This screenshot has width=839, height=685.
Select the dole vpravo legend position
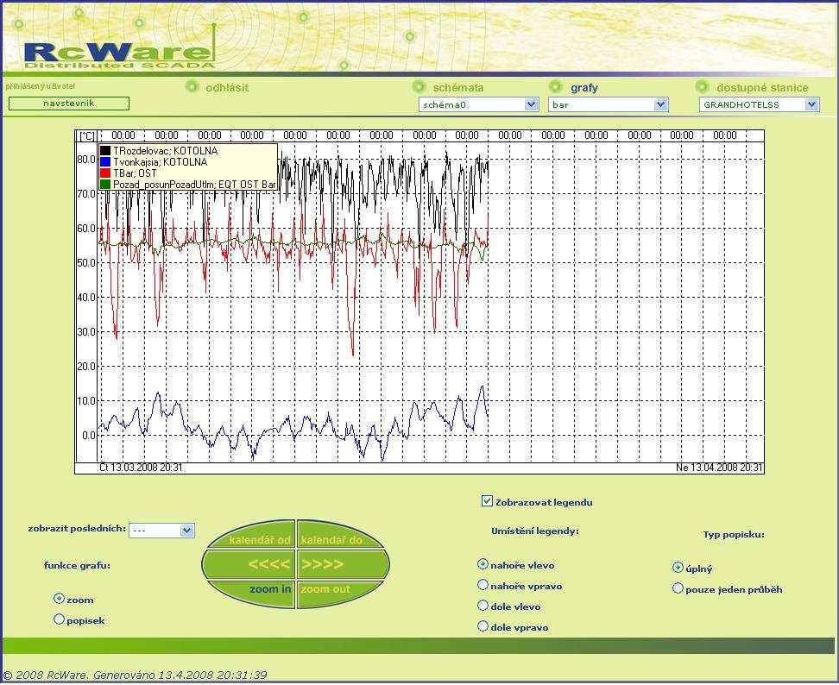click(483, 626)
